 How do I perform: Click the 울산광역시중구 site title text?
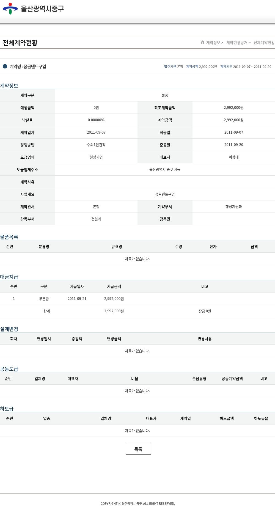click(x=42, y=9)
